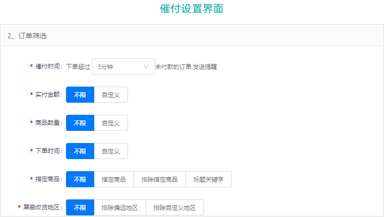Image resolution: width=384 pixels, height=217 pixels.
Task: Choose the 排除自定义地区 option
Action: (175, 207)
